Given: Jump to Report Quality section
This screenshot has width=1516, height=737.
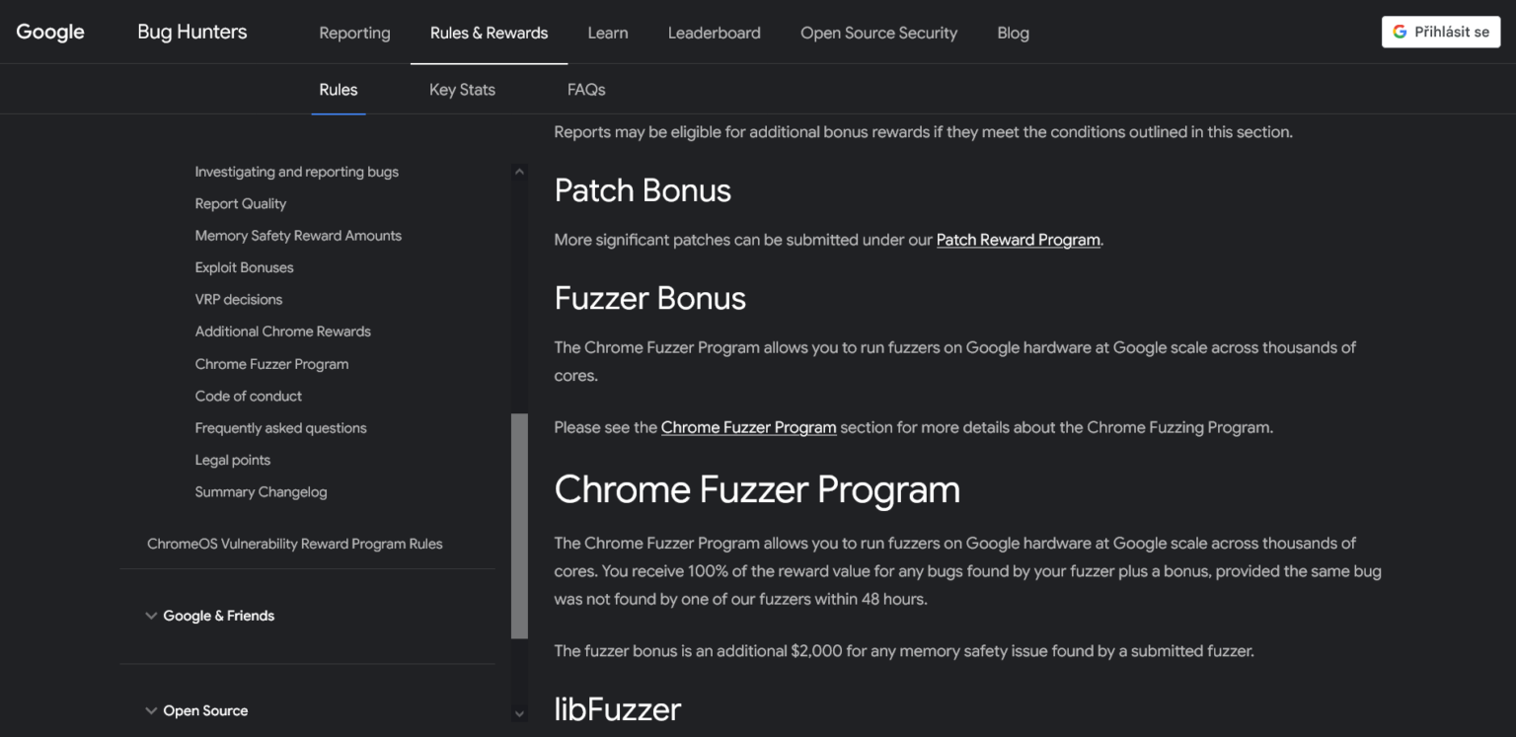Looking at the screenshot, I should pos(240,203).
